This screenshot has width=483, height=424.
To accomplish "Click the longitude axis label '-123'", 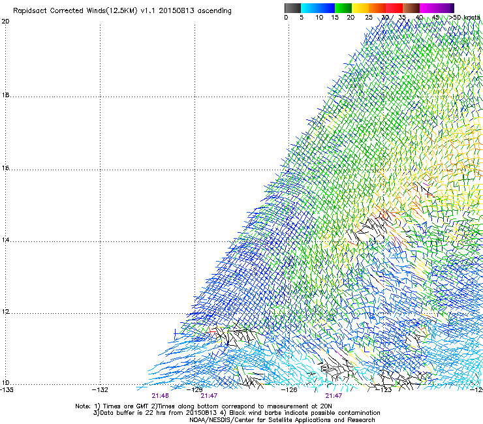I will [384, 390].
